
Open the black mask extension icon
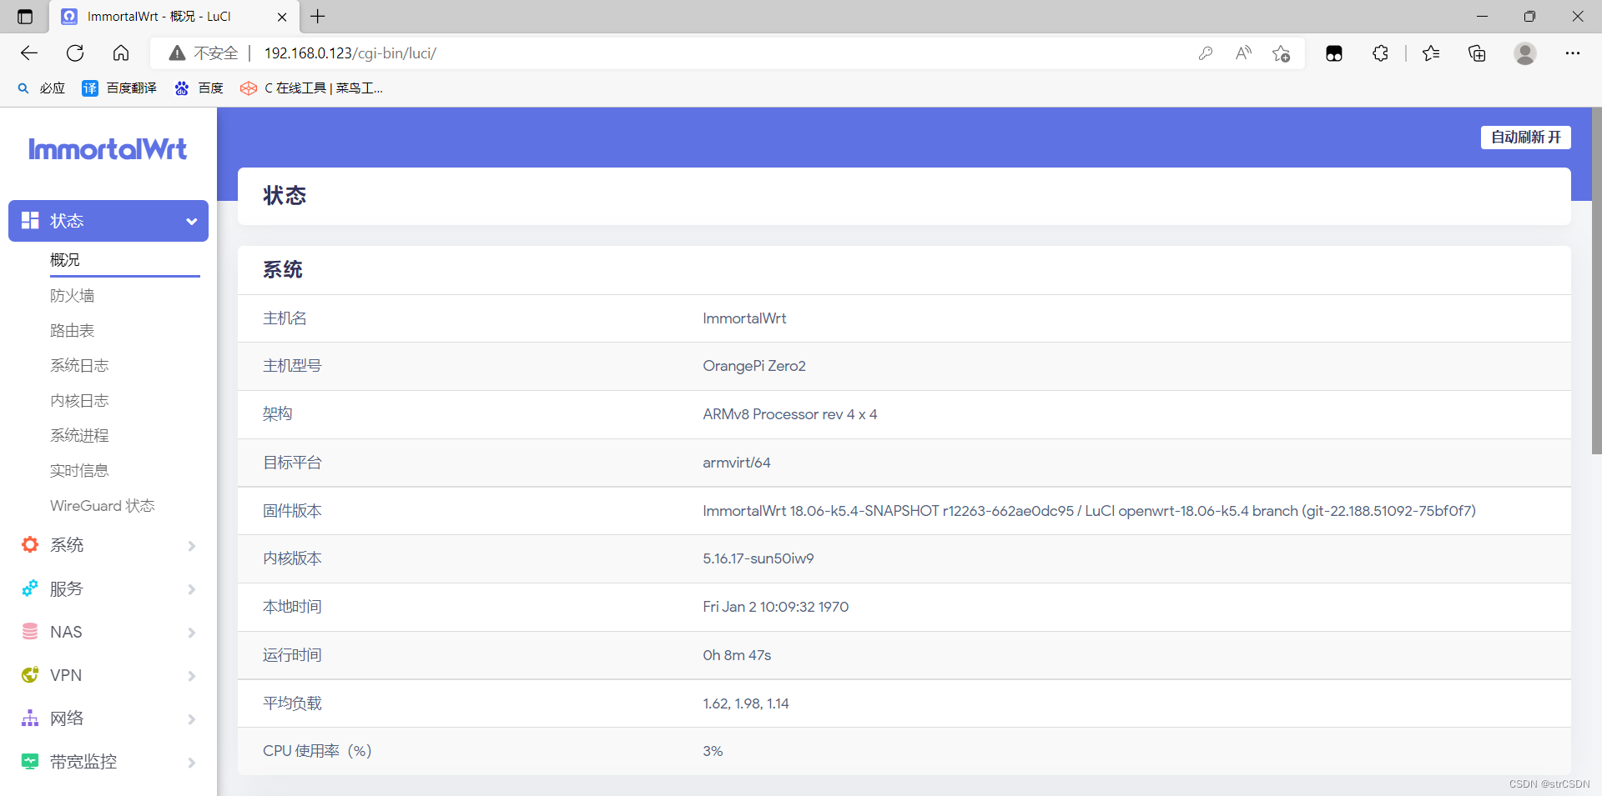tap(1334, 53)
